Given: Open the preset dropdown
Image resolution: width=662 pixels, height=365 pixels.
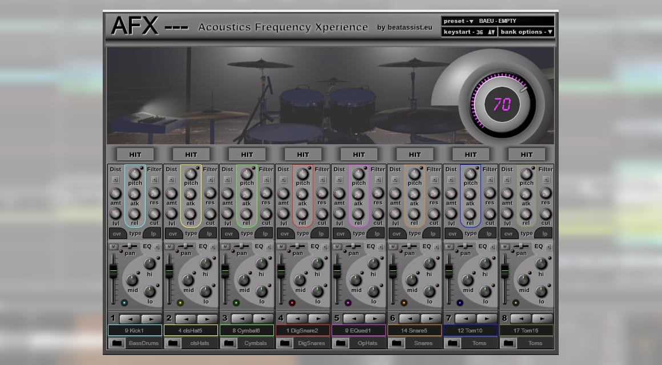Looking at the screenshot, I should pos(470,21).
